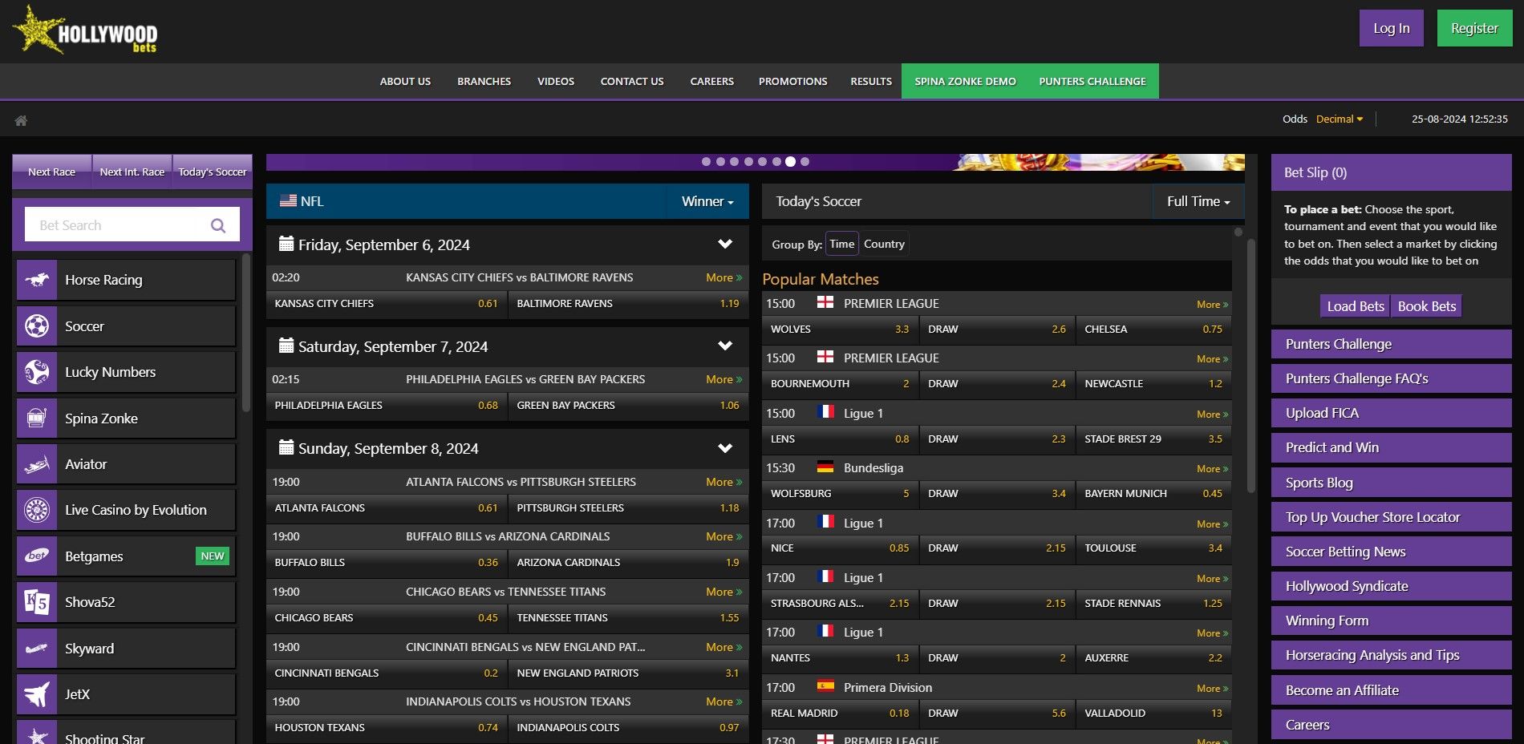Click the Load Bets button
The height and width of the screenshot is (744, 1524).
tap(1356, 306)
